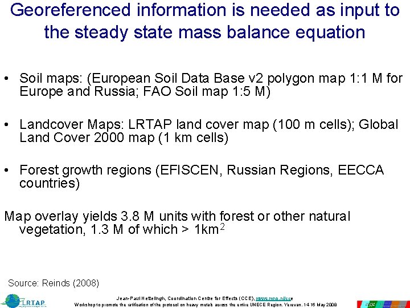This screenshot has width=410, height=308.
Task: Click 'Jean-Paul Hettelingh, Coordination Centre for Effects' footer
Action: (x=186, y=298)
